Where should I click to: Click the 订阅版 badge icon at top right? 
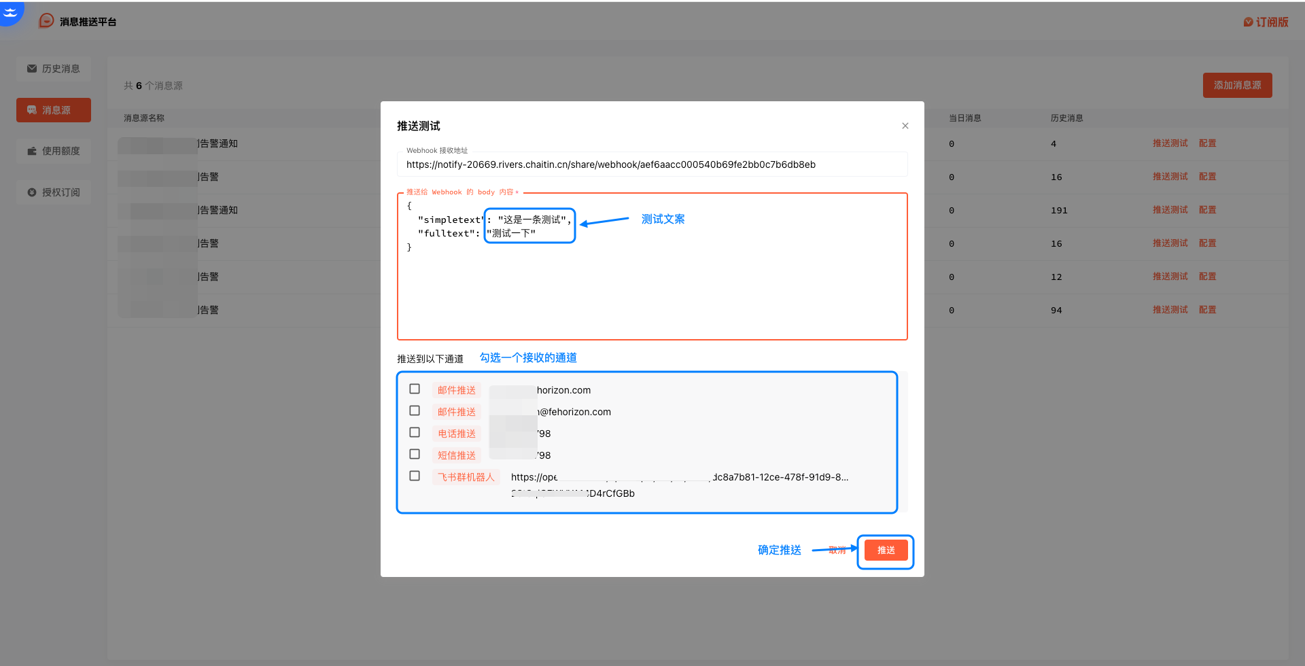pos(1248,22)
